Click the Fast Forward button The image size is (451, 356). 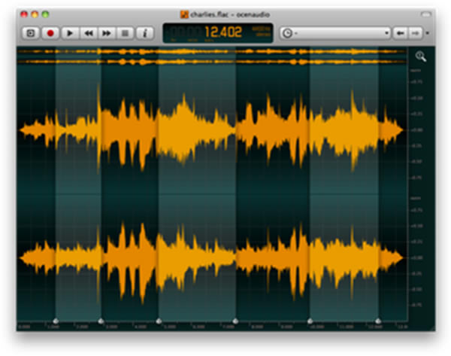(107, 33)
